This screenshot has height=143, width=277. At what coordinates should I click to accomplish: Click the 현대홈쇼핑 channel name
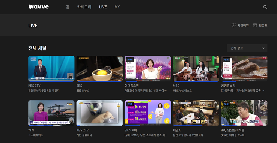(132, 86)
